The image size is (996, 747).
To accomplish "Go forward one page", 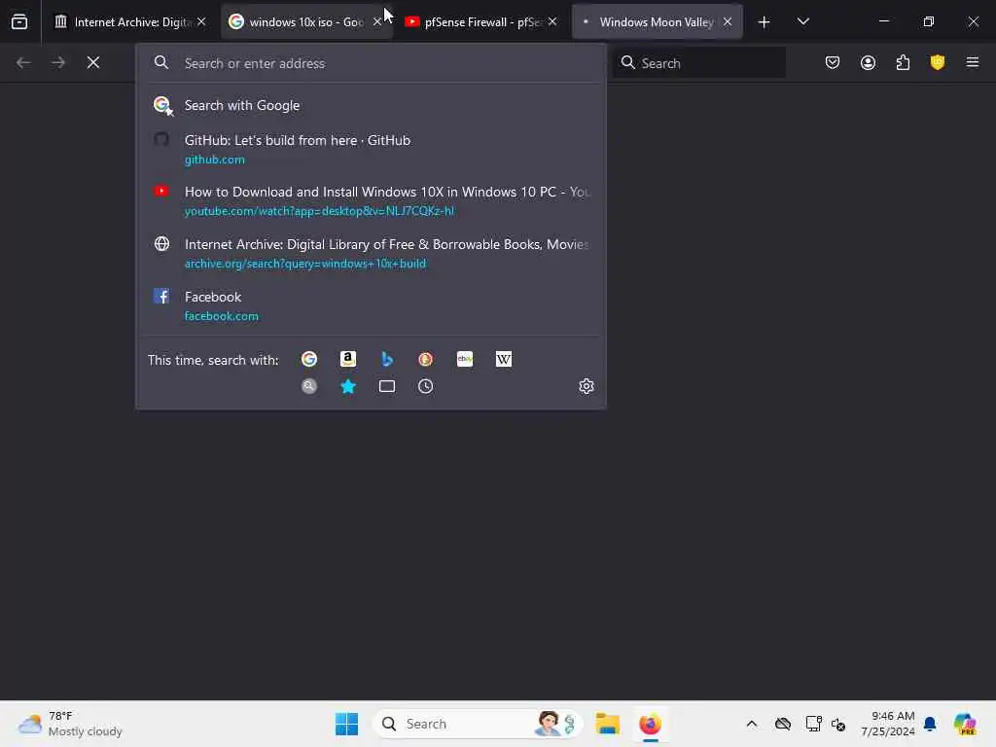I will coord(58,62).
